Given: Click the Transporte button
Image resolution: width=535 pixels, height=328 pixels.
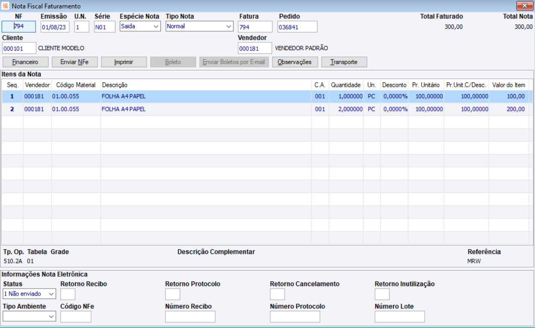Looking at the screenshot, I should coord(344,62).
